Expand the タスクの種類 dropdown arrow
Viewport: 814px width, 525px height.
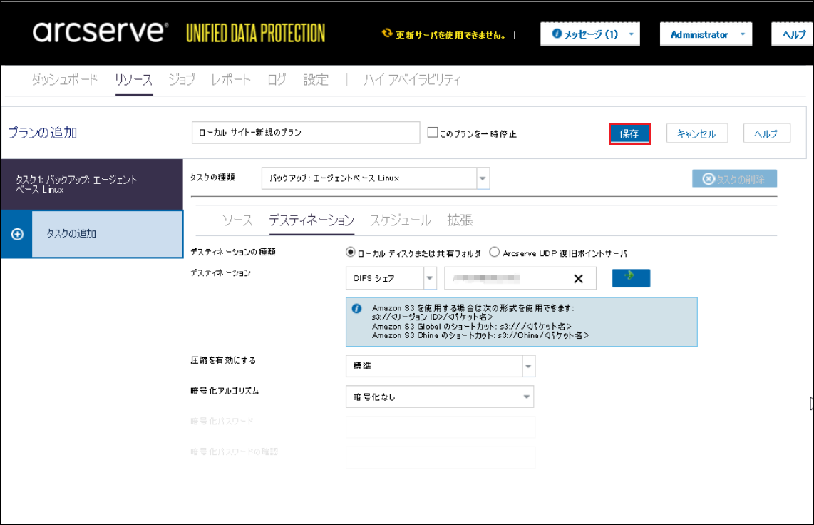[x=483, y=178]
